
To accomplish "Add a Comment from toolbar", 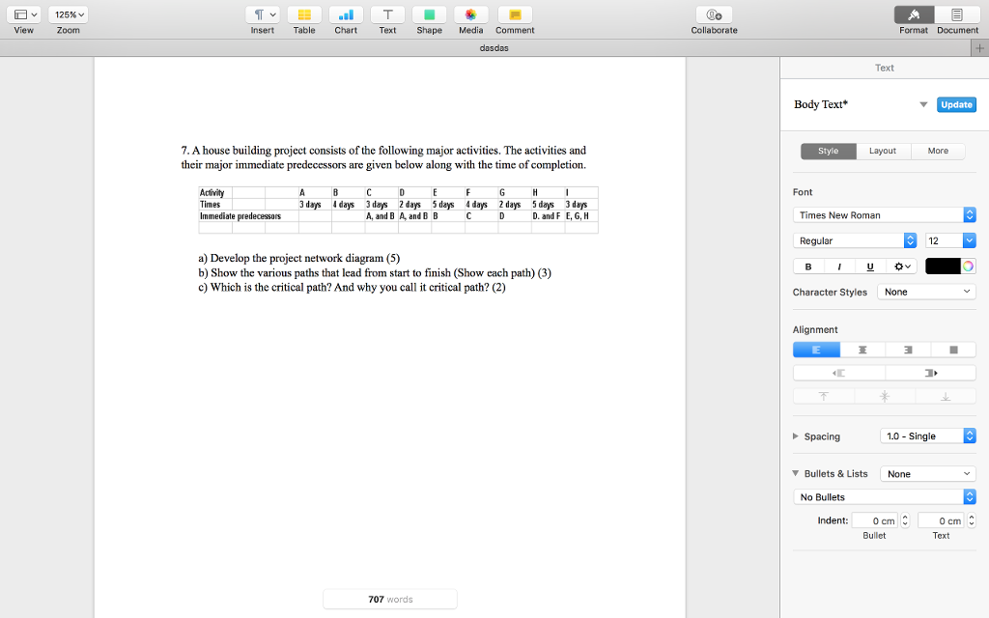I will [515, 15].
